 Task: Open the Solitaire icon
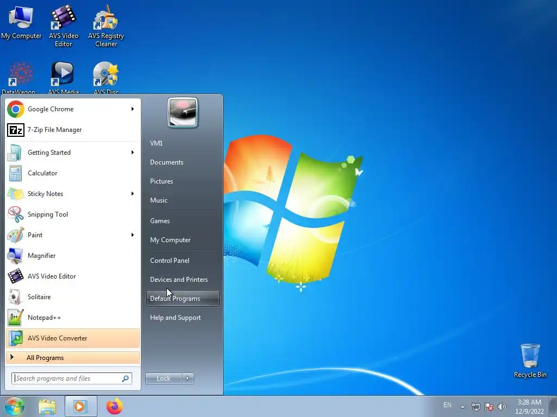tap(15, 297)
